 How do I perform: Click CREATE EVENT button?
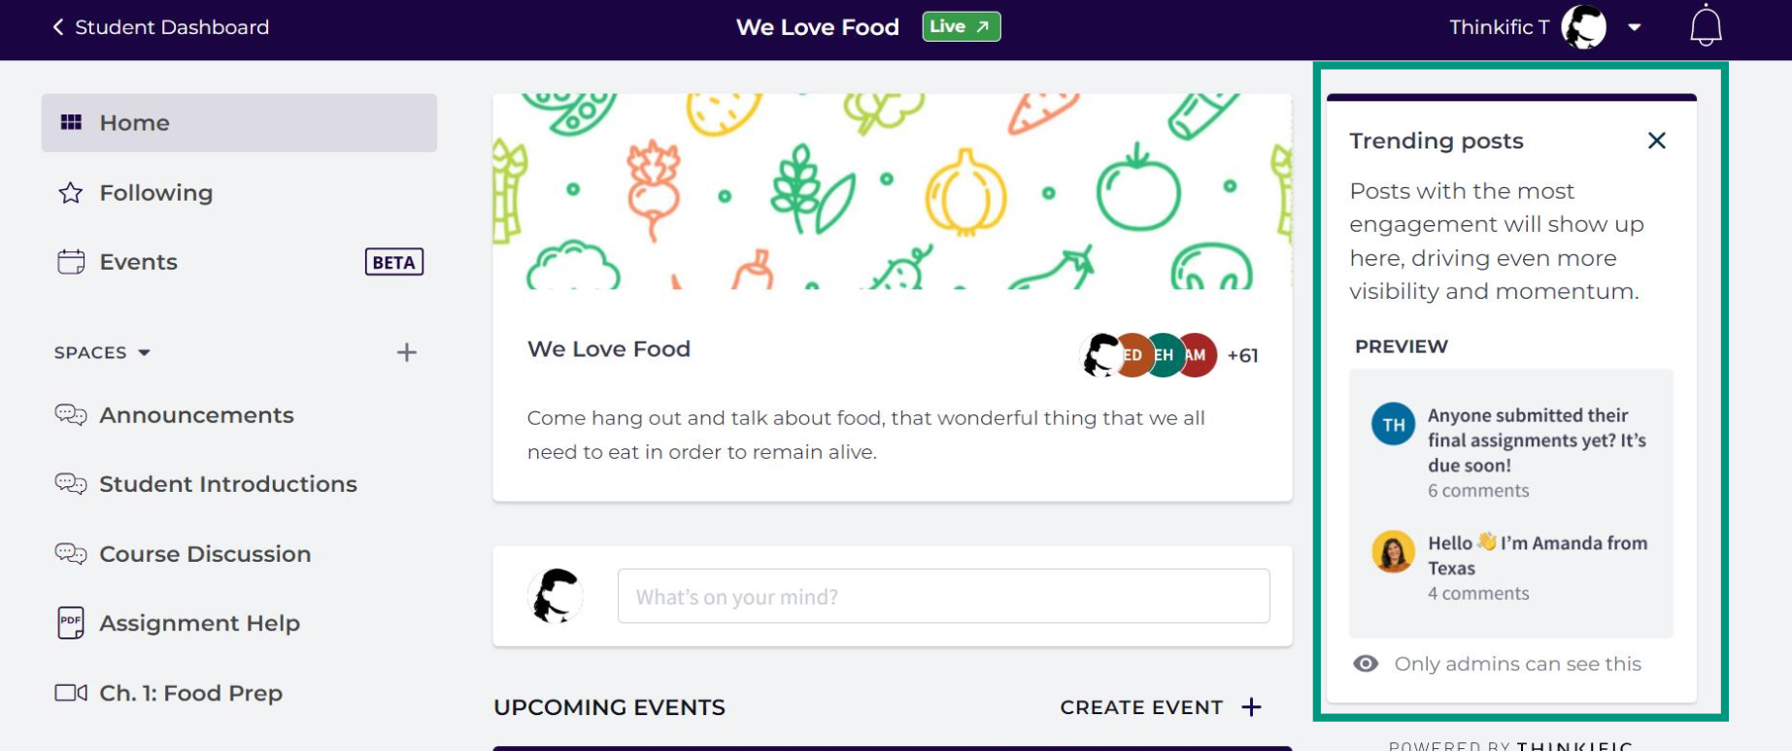click(1161, 707)
